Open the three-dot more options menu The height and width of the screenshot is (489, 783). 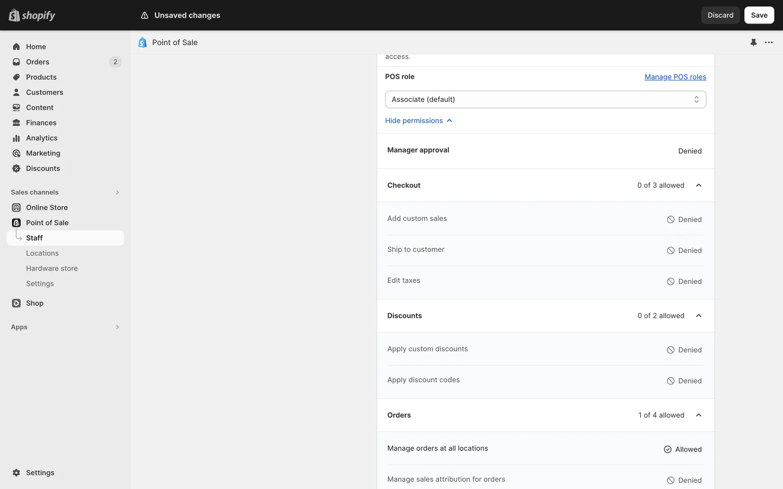pyautogui.click(x=769, y=42)
